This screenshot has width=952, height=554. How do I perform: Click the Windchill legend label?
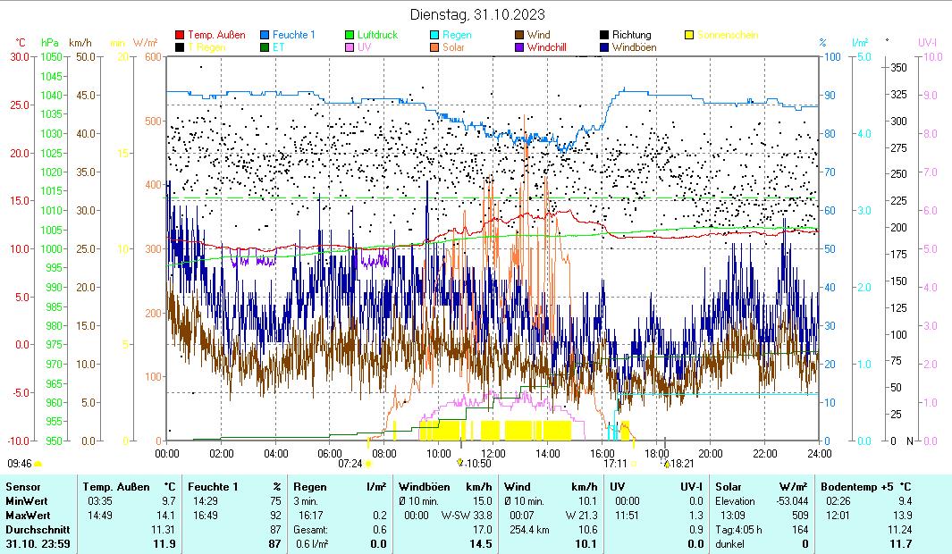[x=546, y=47]
